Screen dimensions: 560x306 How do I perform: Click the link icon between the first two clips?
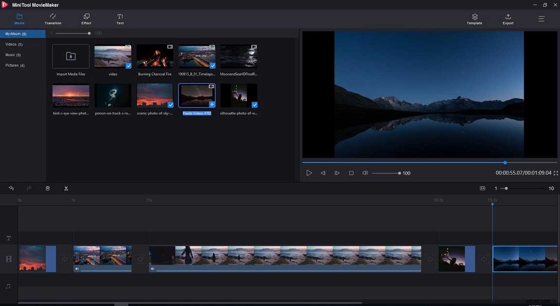pyautogui.click(x=65, y=259)
